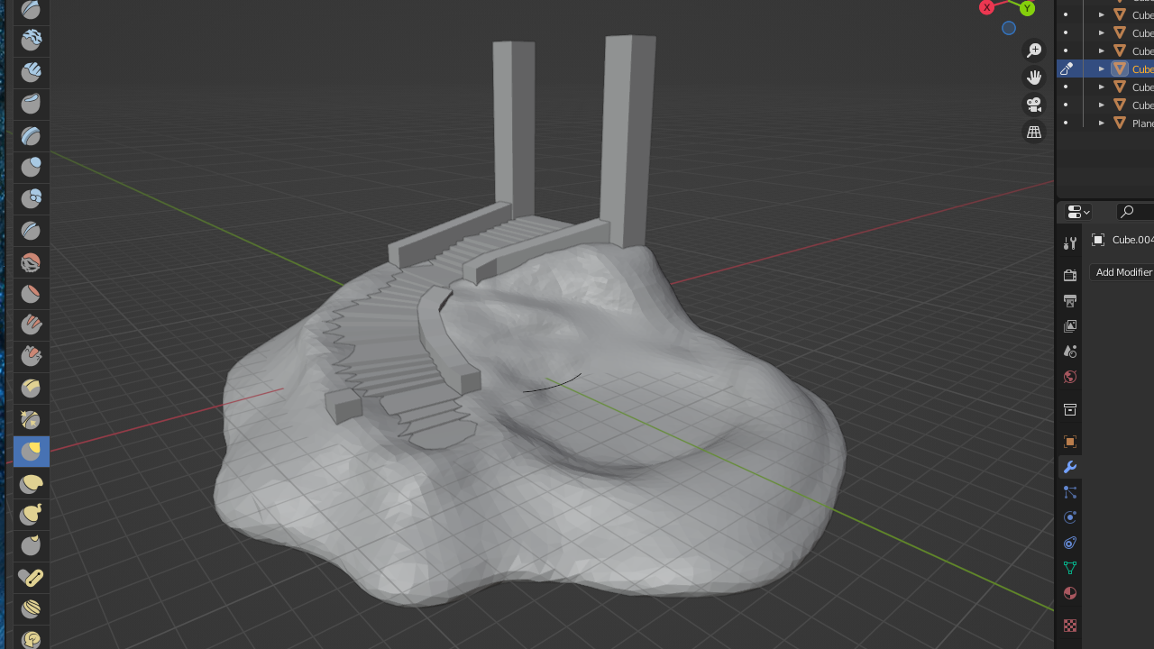Click the hand pan viewport gizmo
This screenshot has width=1154, height=649.
pyautogui.click(x=1034, y=78)
